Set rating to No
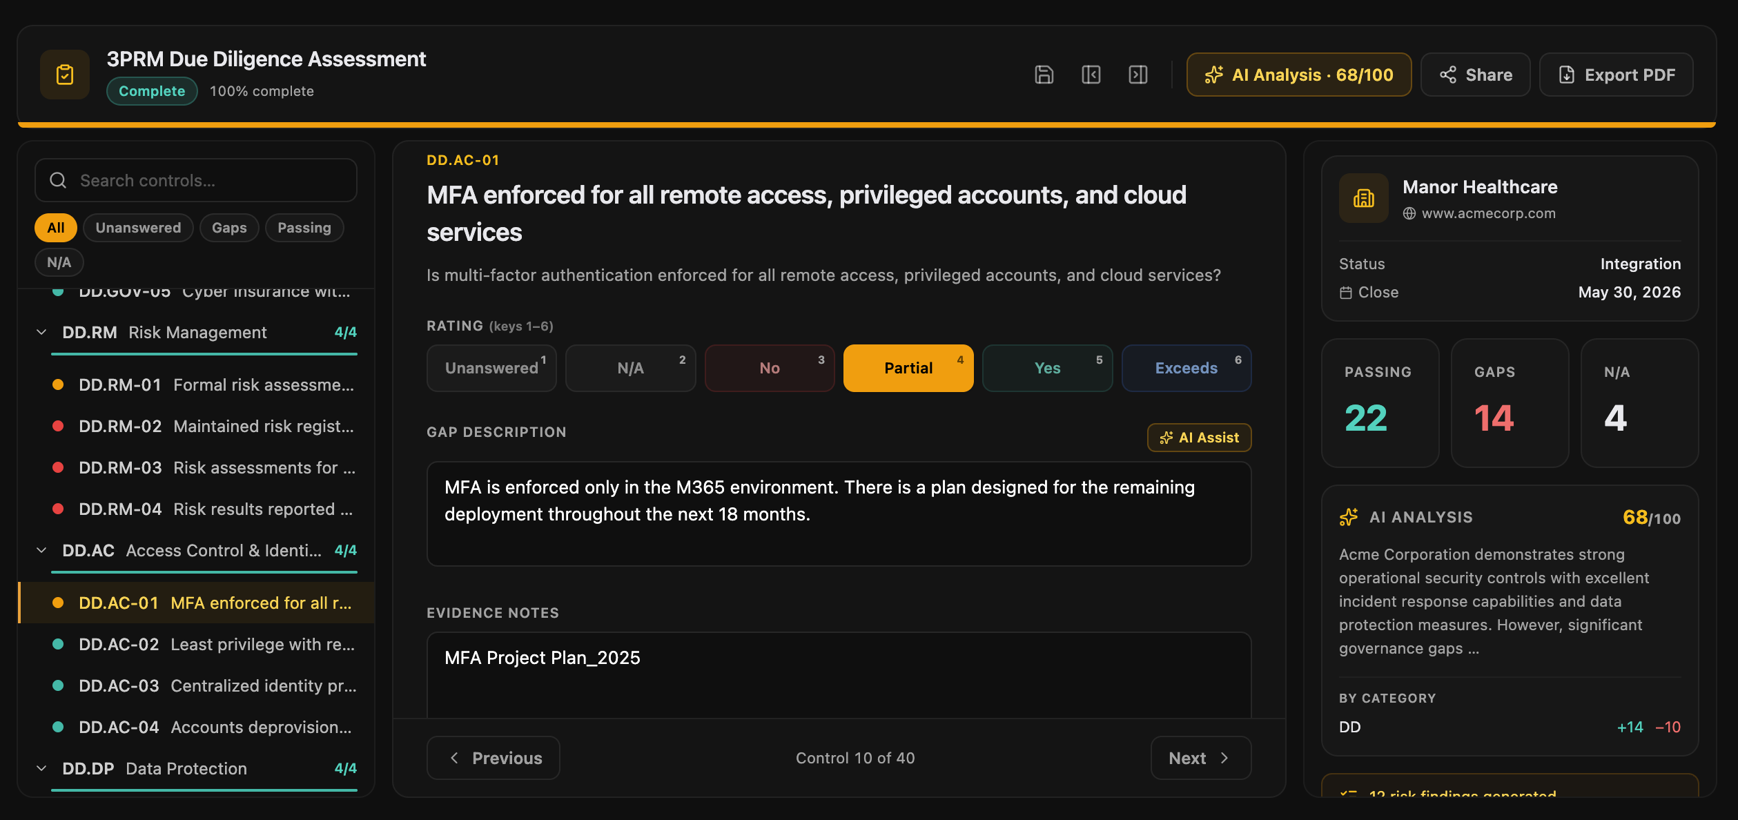 click(x=770, y=368)
